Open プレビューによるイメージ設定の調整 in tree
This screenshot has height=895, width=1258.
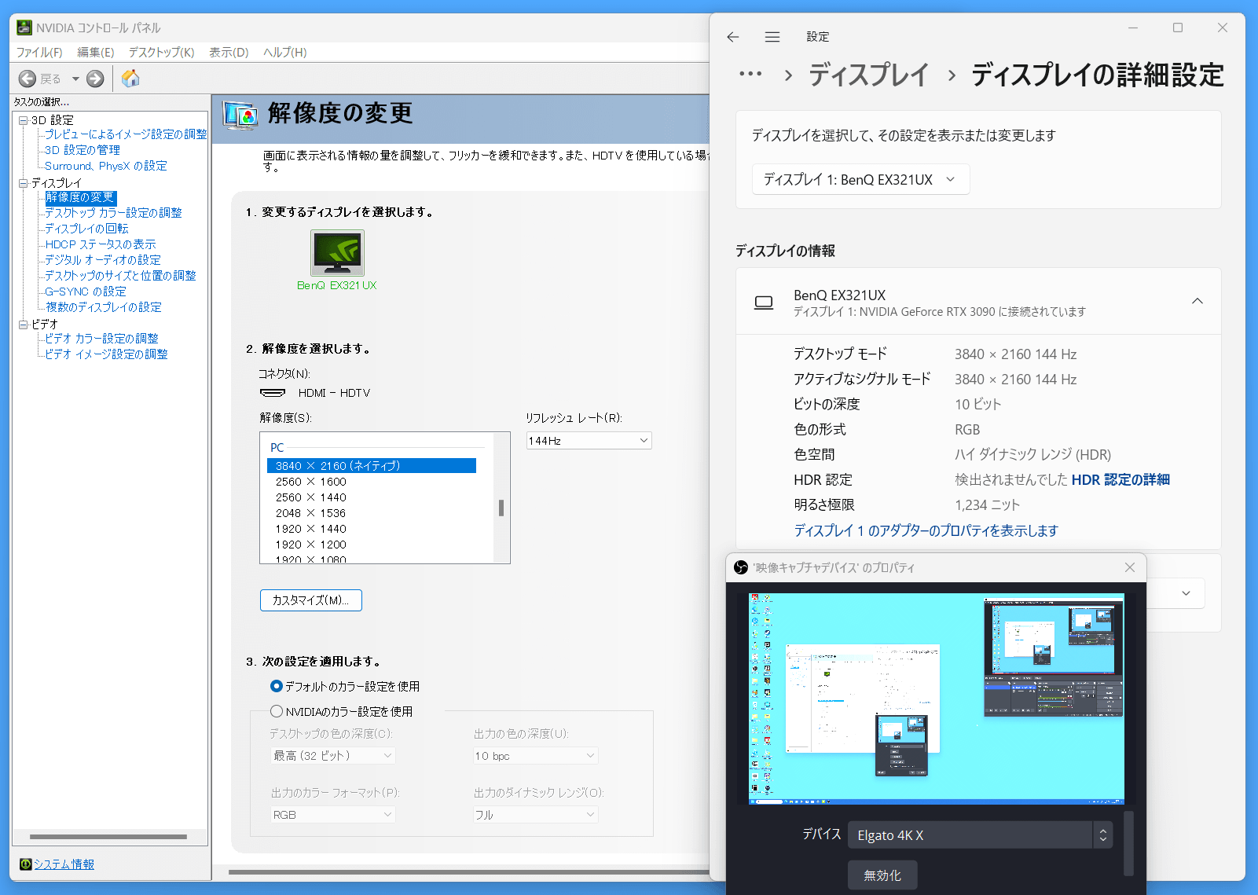tap(126, 134)
